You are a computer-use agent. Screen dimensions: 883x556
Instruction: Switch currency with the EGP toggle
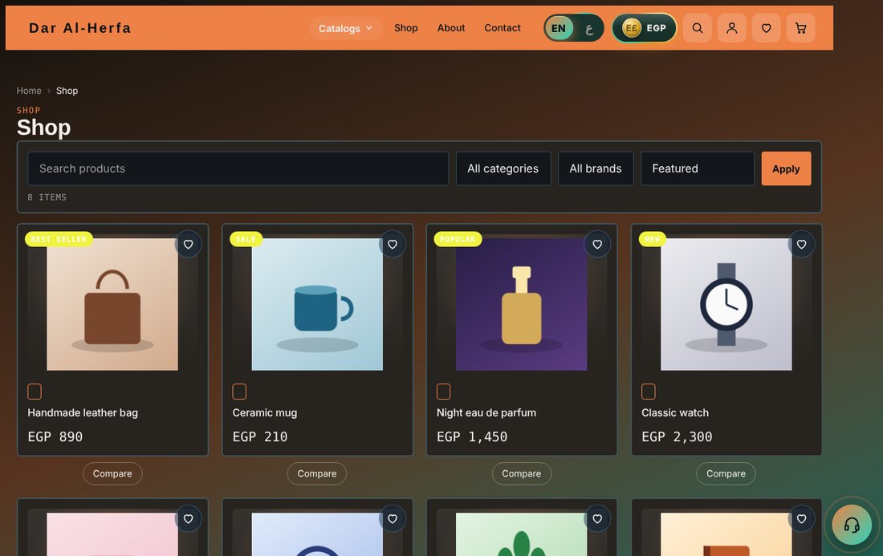tap(645, 28)
